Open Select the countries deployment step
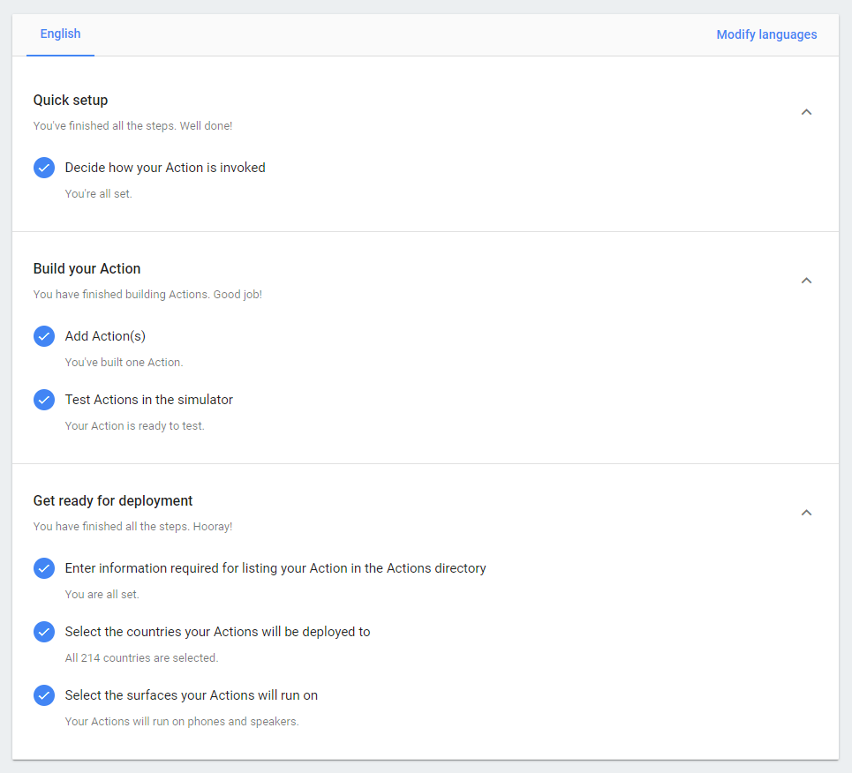852x773 pixels. click(217, 632)
